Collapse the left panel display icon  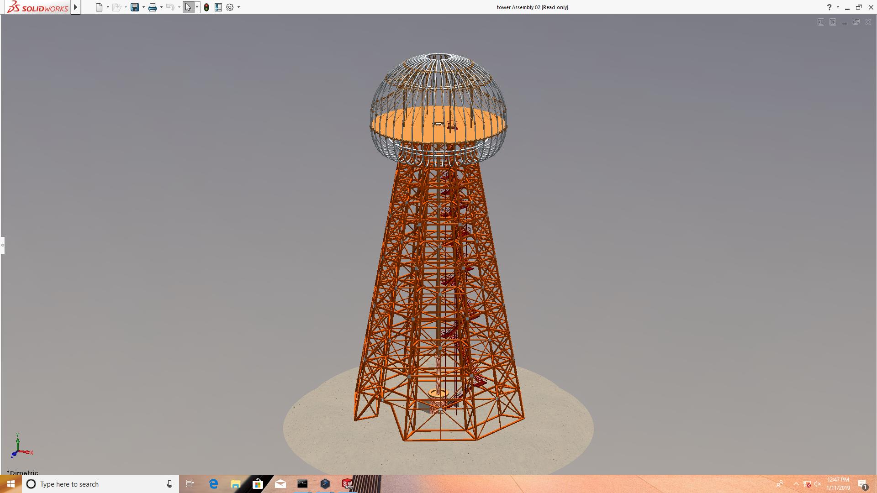(x=821, y=22)
